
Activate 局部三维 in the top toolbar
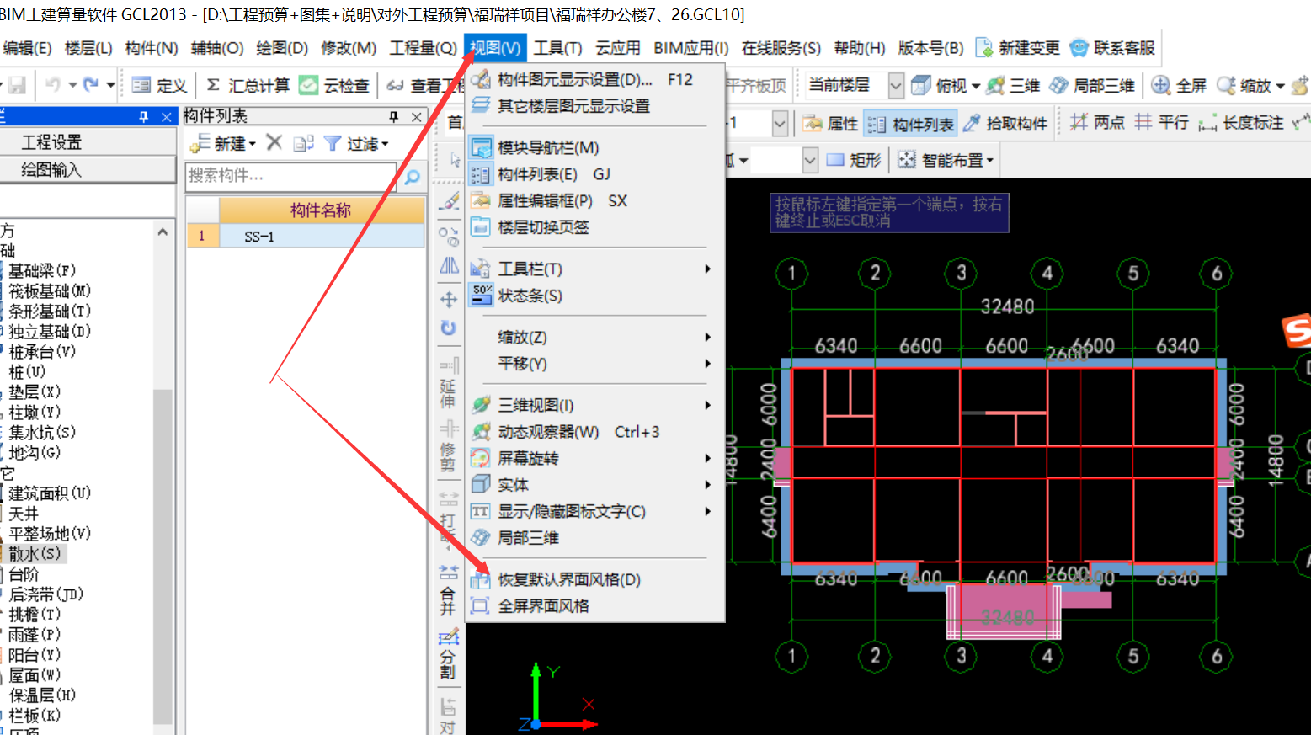(x=1093, y=85)
